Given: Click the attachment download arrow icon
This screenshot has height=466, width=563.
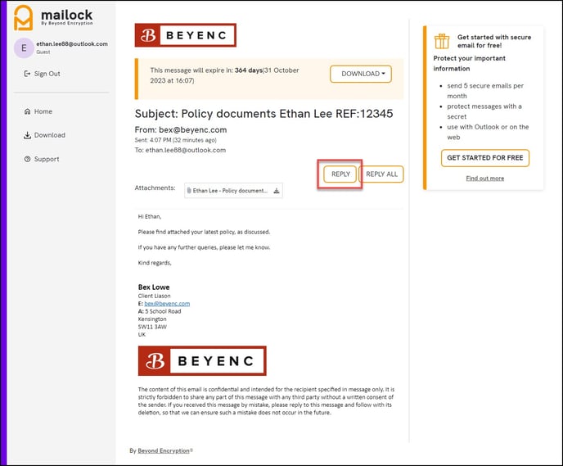Looking at the screenshot, I should (276, 191).
